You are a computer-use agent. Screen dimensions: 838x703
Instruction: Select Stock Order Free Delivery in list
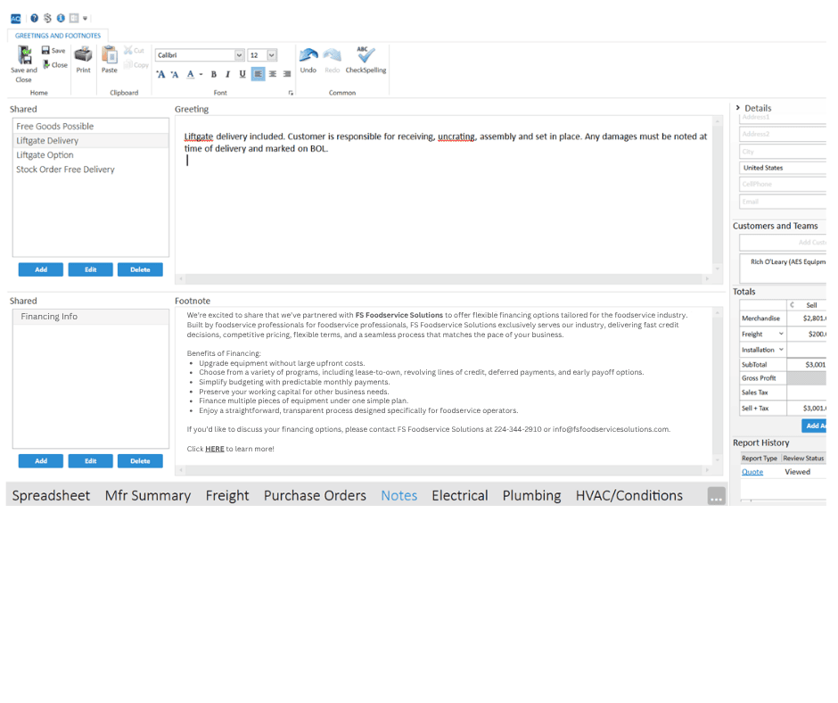[x=65, y=170]
